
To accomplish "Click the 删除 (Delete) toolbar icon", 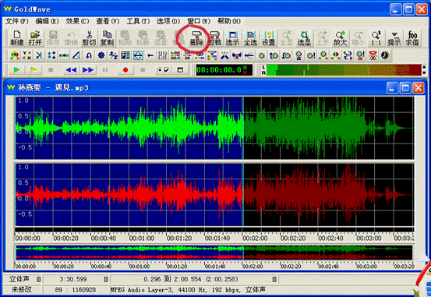I will (196, 38).
